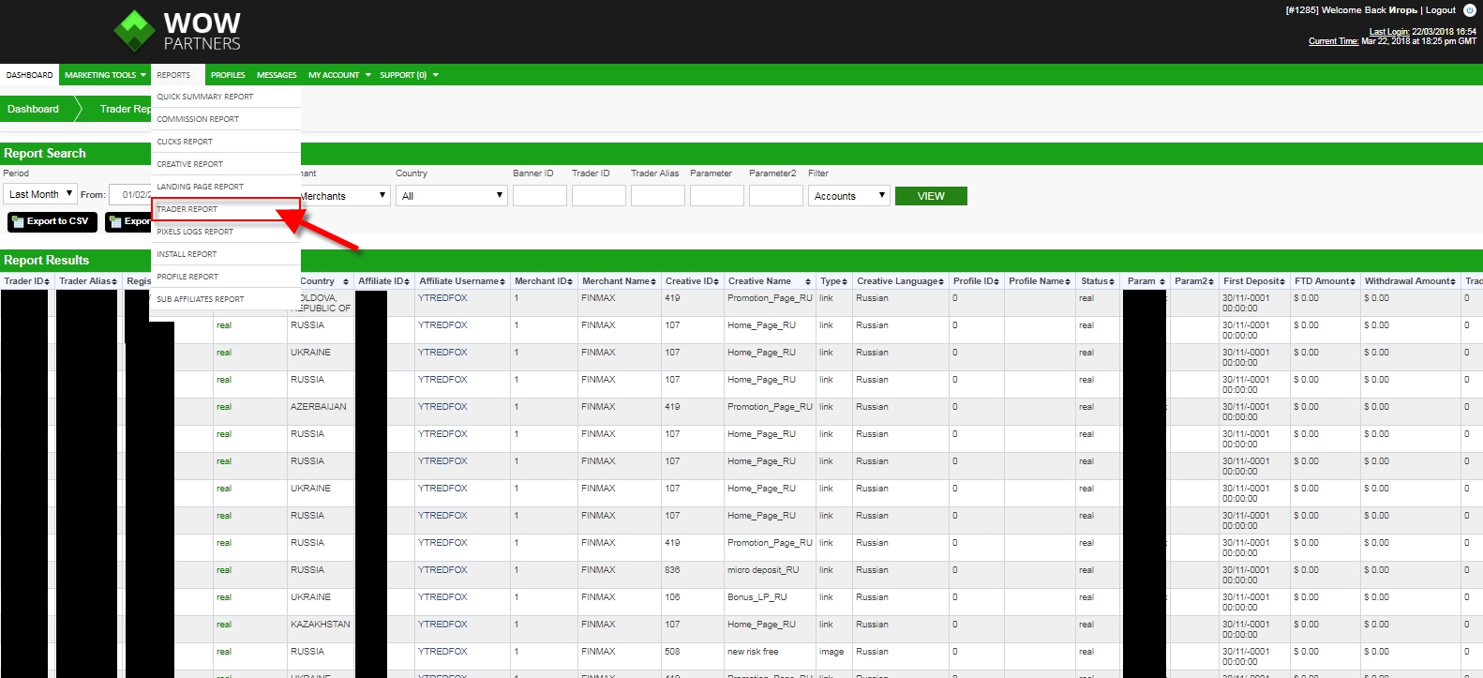Expand the Marketing Tools menu
The height and width of the screenshot is (678, 1483).
[x=104, y=75]
